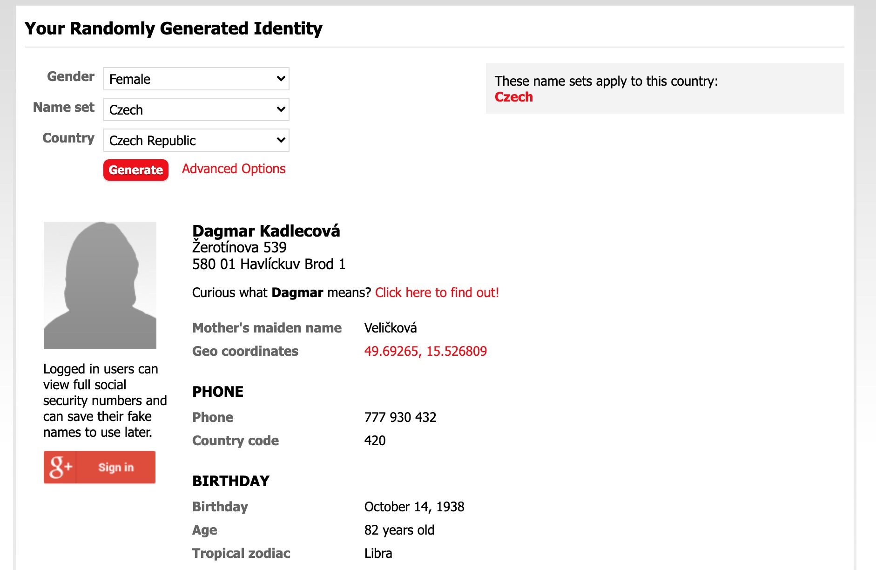Click 'Click here to find out!' link
Viewport: 876px width, 570px height.
pyautogui.click(x=437, y=292)
